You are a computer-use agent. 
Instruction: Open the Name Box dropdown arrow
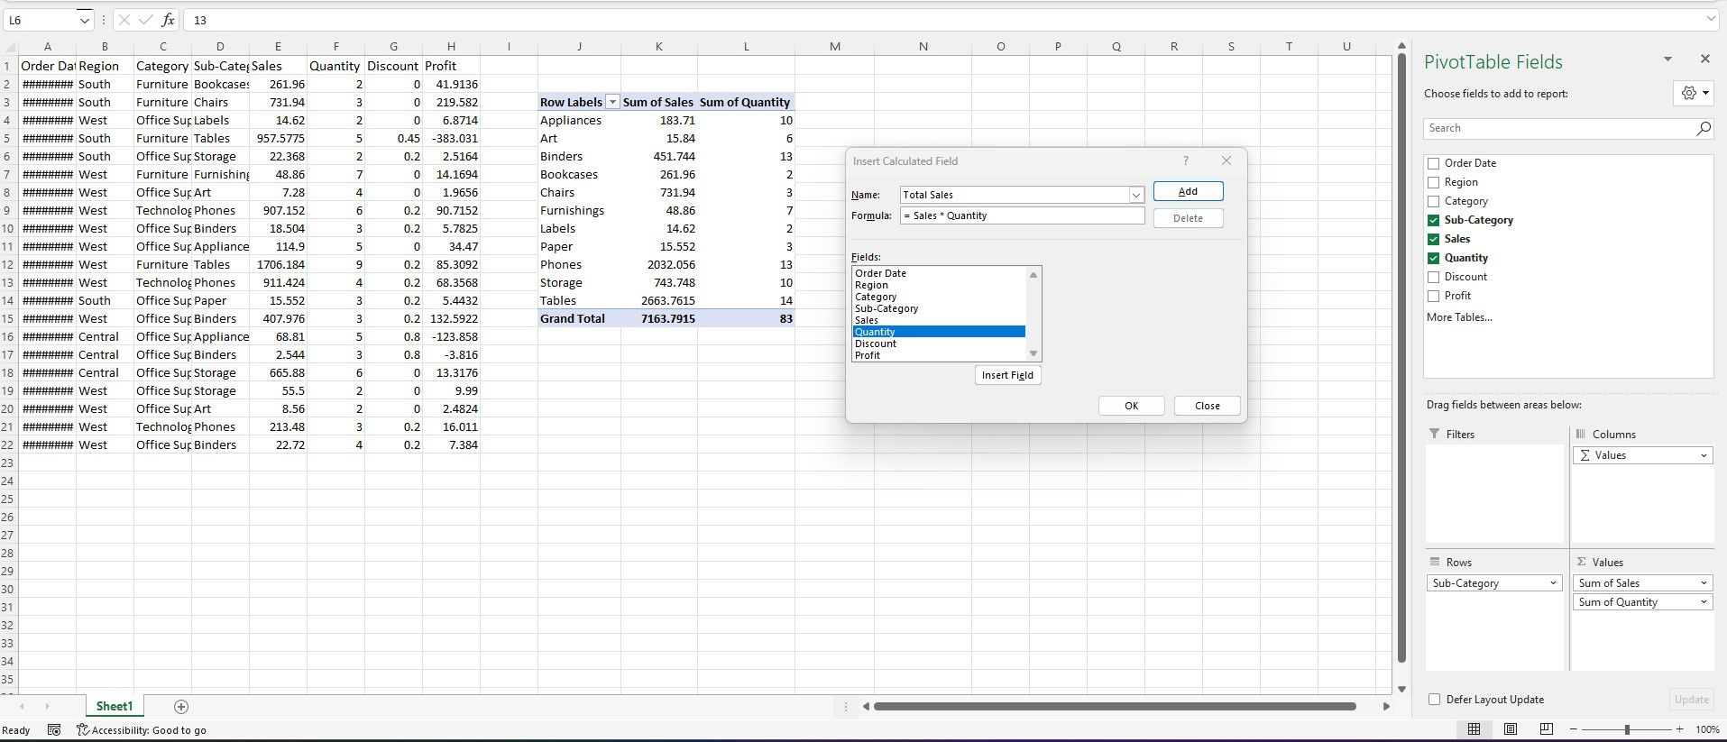85,20
